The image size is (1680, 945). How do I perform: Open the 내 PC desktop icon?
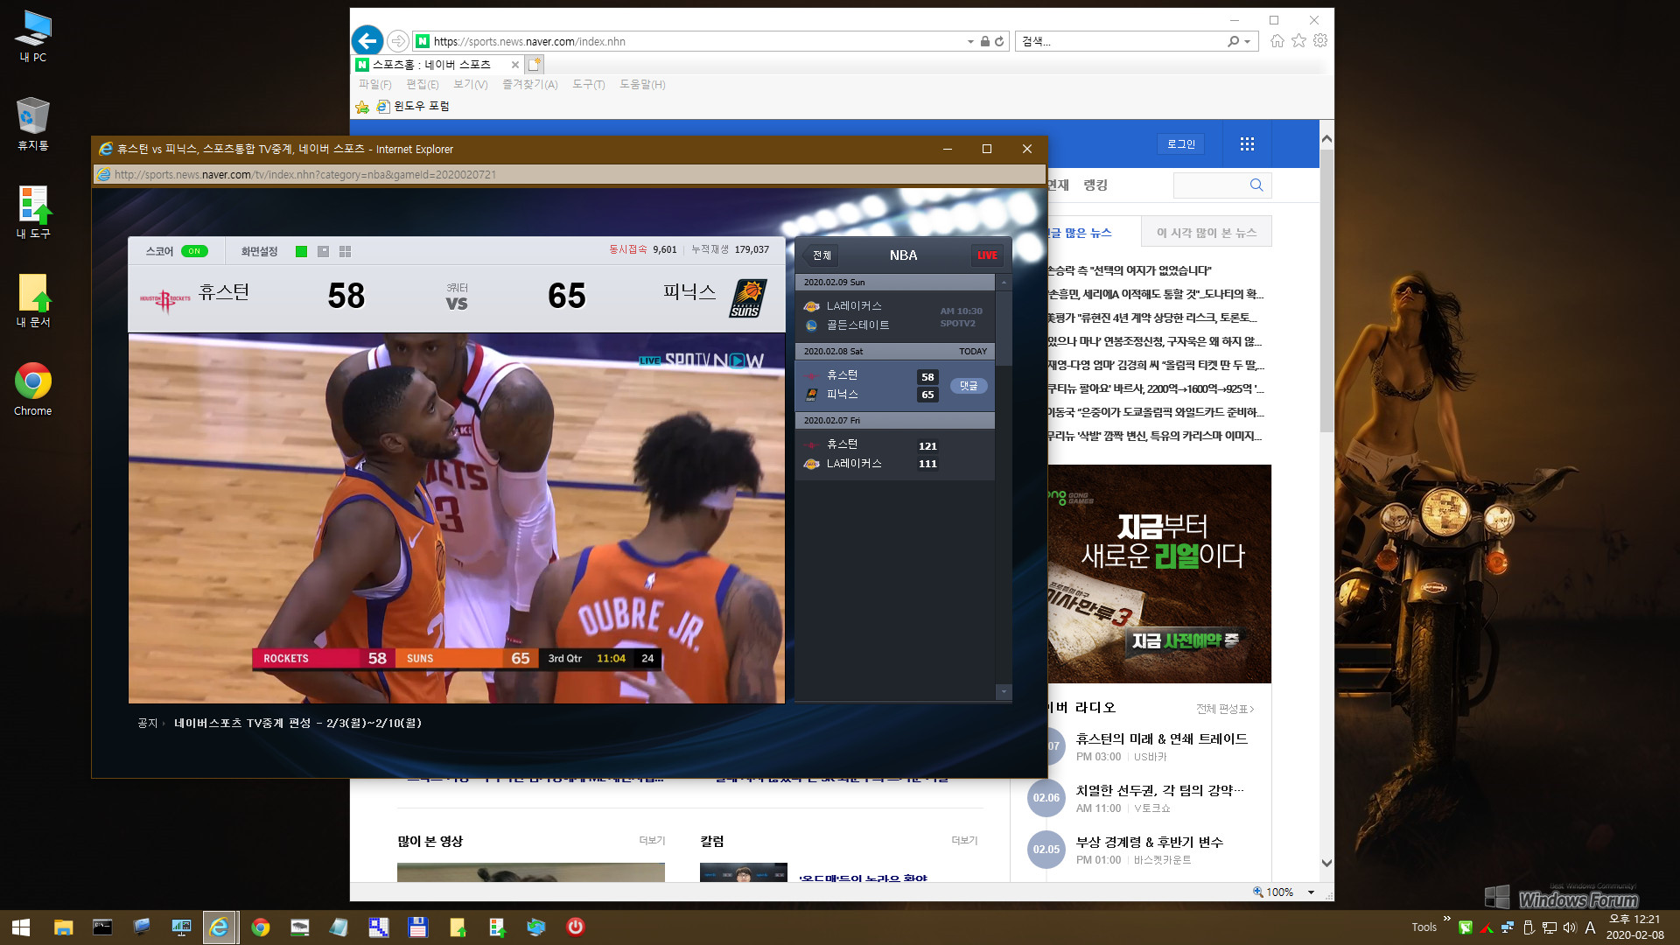tap(32, 36)
